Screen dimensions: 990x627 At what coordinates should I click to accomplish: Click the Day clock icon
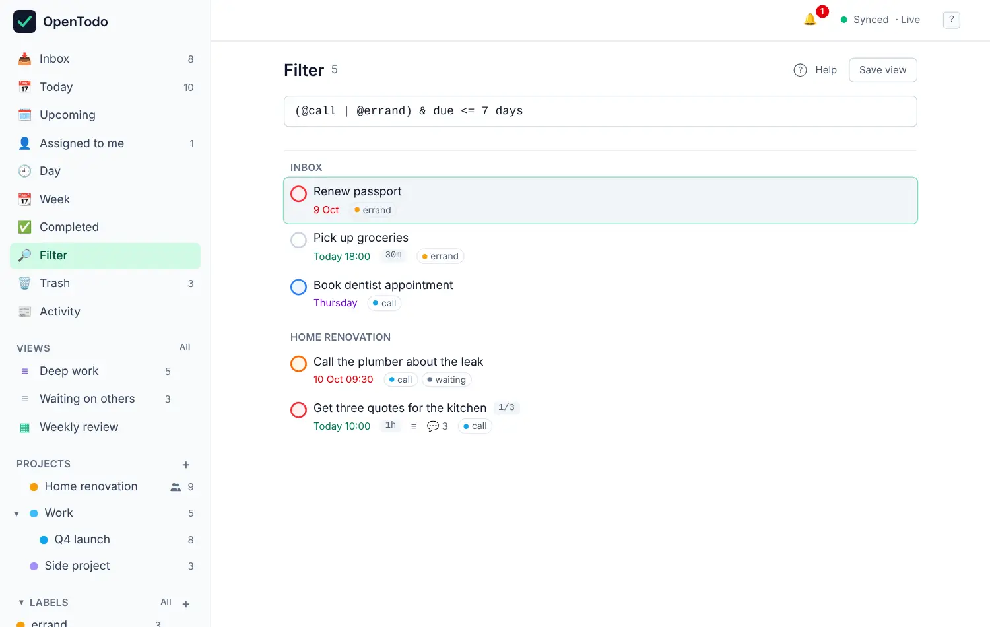click(24, 171)
